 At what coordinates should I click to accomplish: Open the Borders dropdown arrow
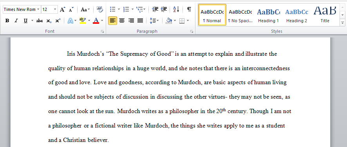click(188, 21)
